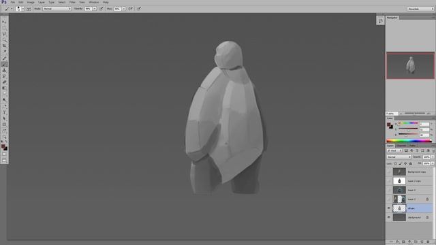
Task: Toggle lock transparent pixels
Action: point(395,163)
